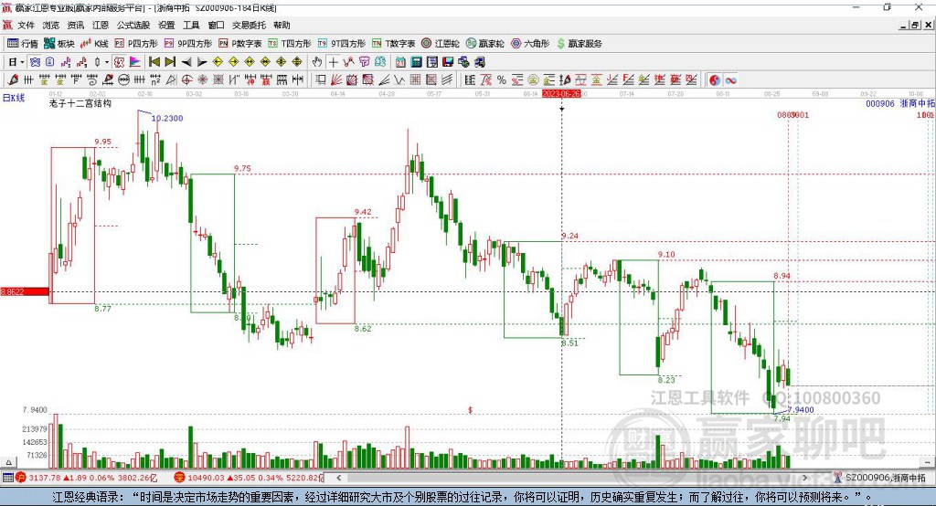The image size is (936, 506).
Task: Toggle the infinity loop icon
Action: pos(730,79)
